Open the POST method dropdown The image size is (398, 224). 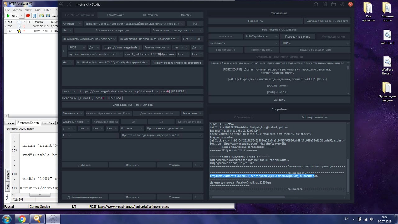pyautogui.click(x=77, y=47)
